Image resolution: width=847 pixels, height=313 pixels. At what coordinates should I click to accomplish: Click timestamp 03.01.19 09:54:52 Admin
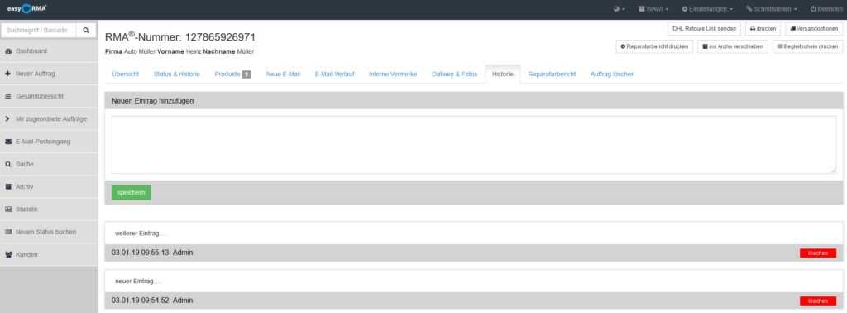(152, 300)
